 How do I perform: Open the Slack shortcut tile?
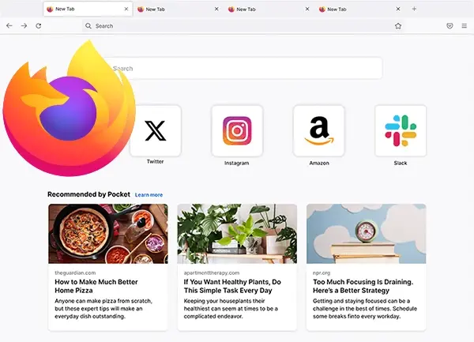pos(401,131)
